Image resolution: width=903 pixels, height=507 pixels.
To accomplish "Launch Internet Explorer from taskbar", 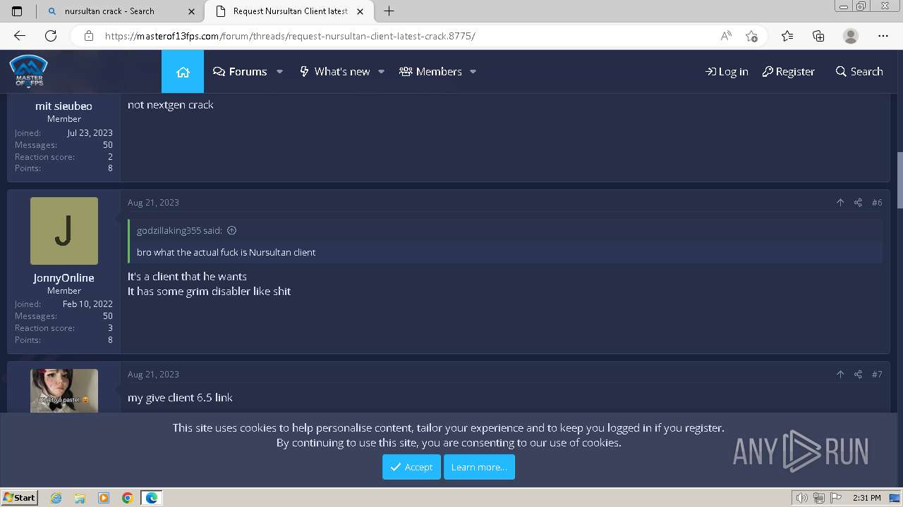I will (x=56, y=498).
